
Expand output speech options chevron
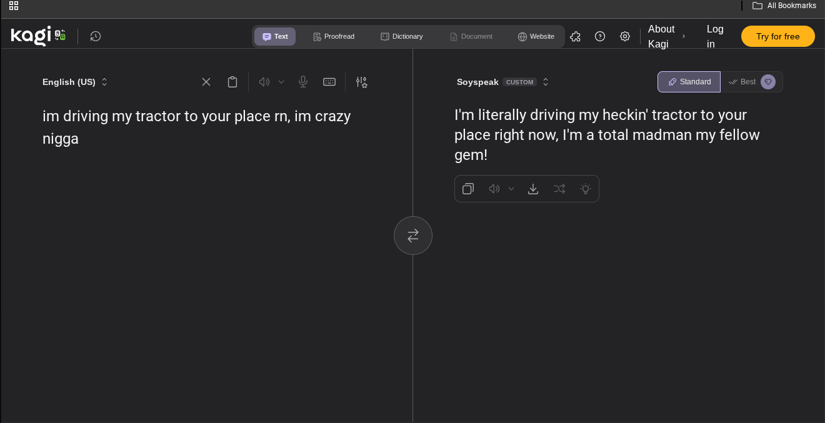pos(511,189)
